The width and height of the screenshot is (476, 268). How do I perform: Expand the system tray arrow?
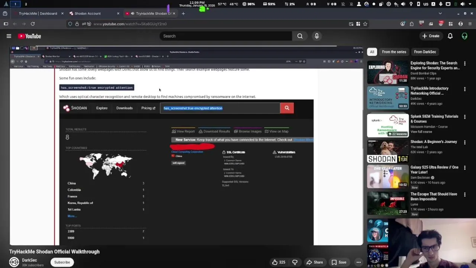(x=470, y=4)
